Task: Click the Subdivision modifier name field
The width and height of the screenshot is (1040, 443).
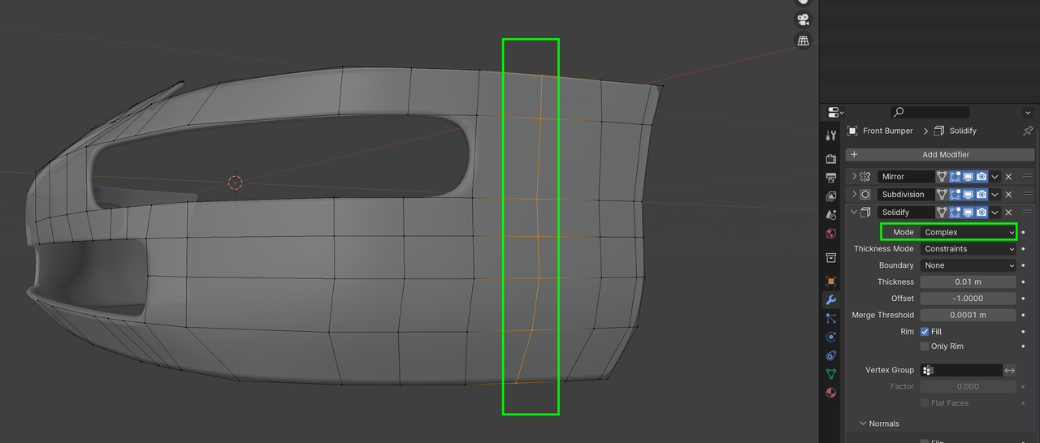Action: point(906,195)
